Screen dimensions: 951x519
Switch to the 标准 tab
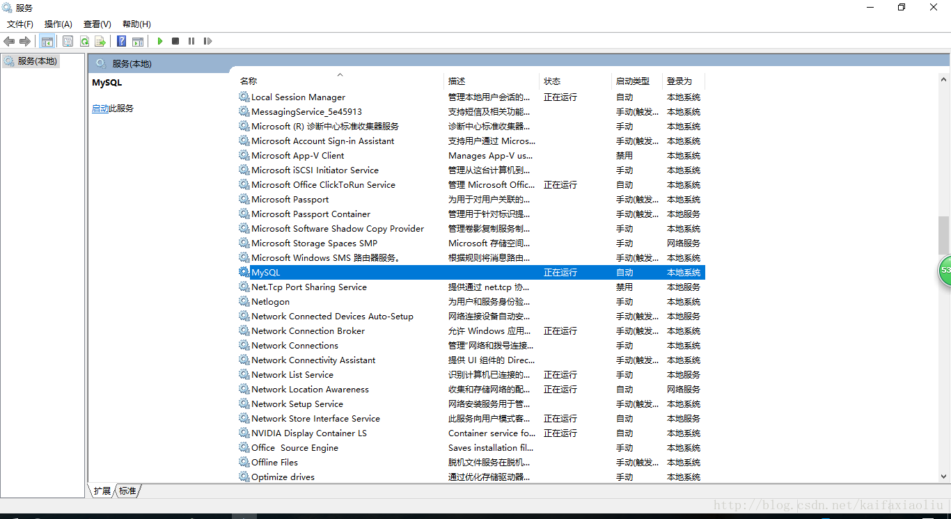[127, 490]
